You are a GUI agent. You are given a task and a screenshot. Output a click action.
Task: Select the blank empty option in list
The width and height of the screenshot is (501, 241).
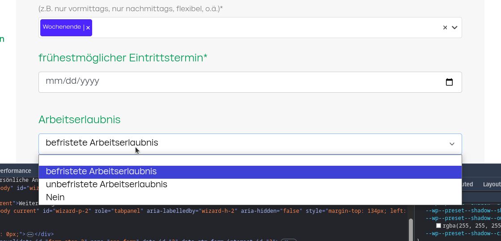(250, 160)
